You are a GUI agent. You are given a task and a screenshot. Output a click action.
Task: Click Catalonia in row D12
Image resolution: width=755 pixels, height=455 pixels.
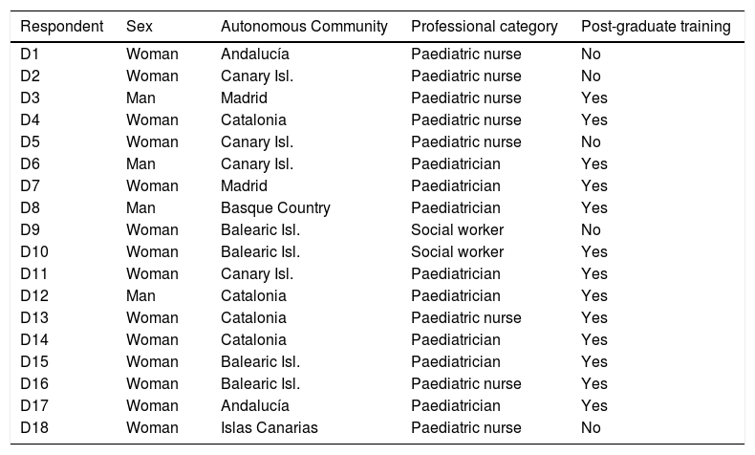click(x=253, y=296)
